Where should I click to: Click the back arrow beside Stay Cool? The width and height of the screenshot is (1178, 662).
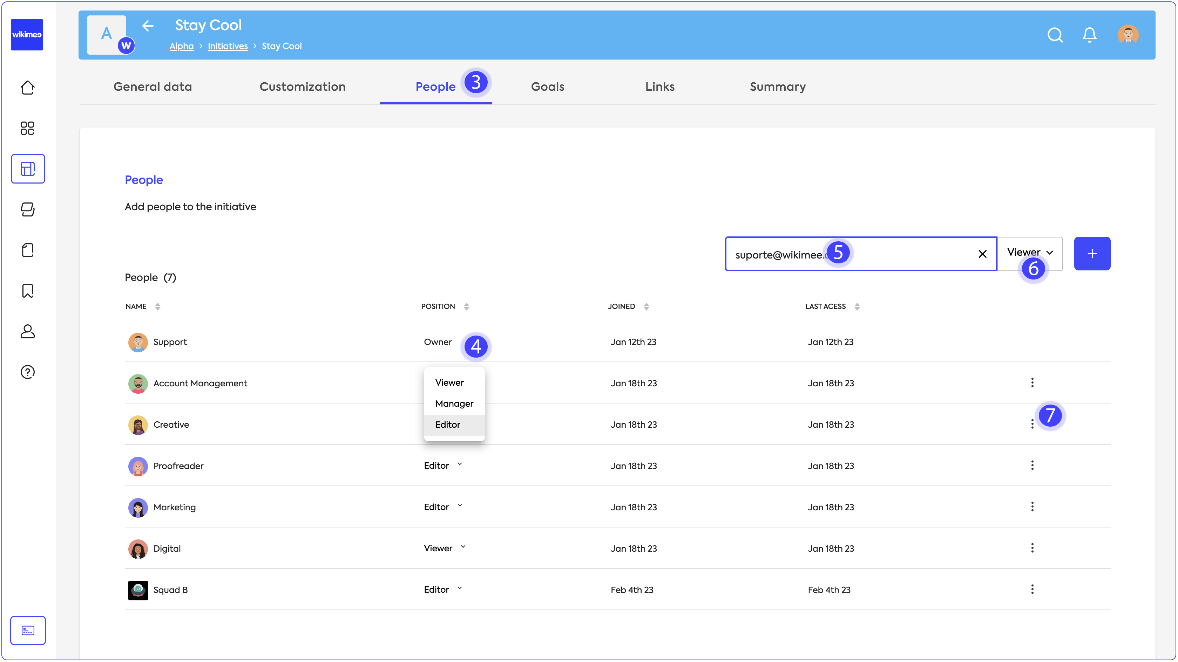coord(148,26)
